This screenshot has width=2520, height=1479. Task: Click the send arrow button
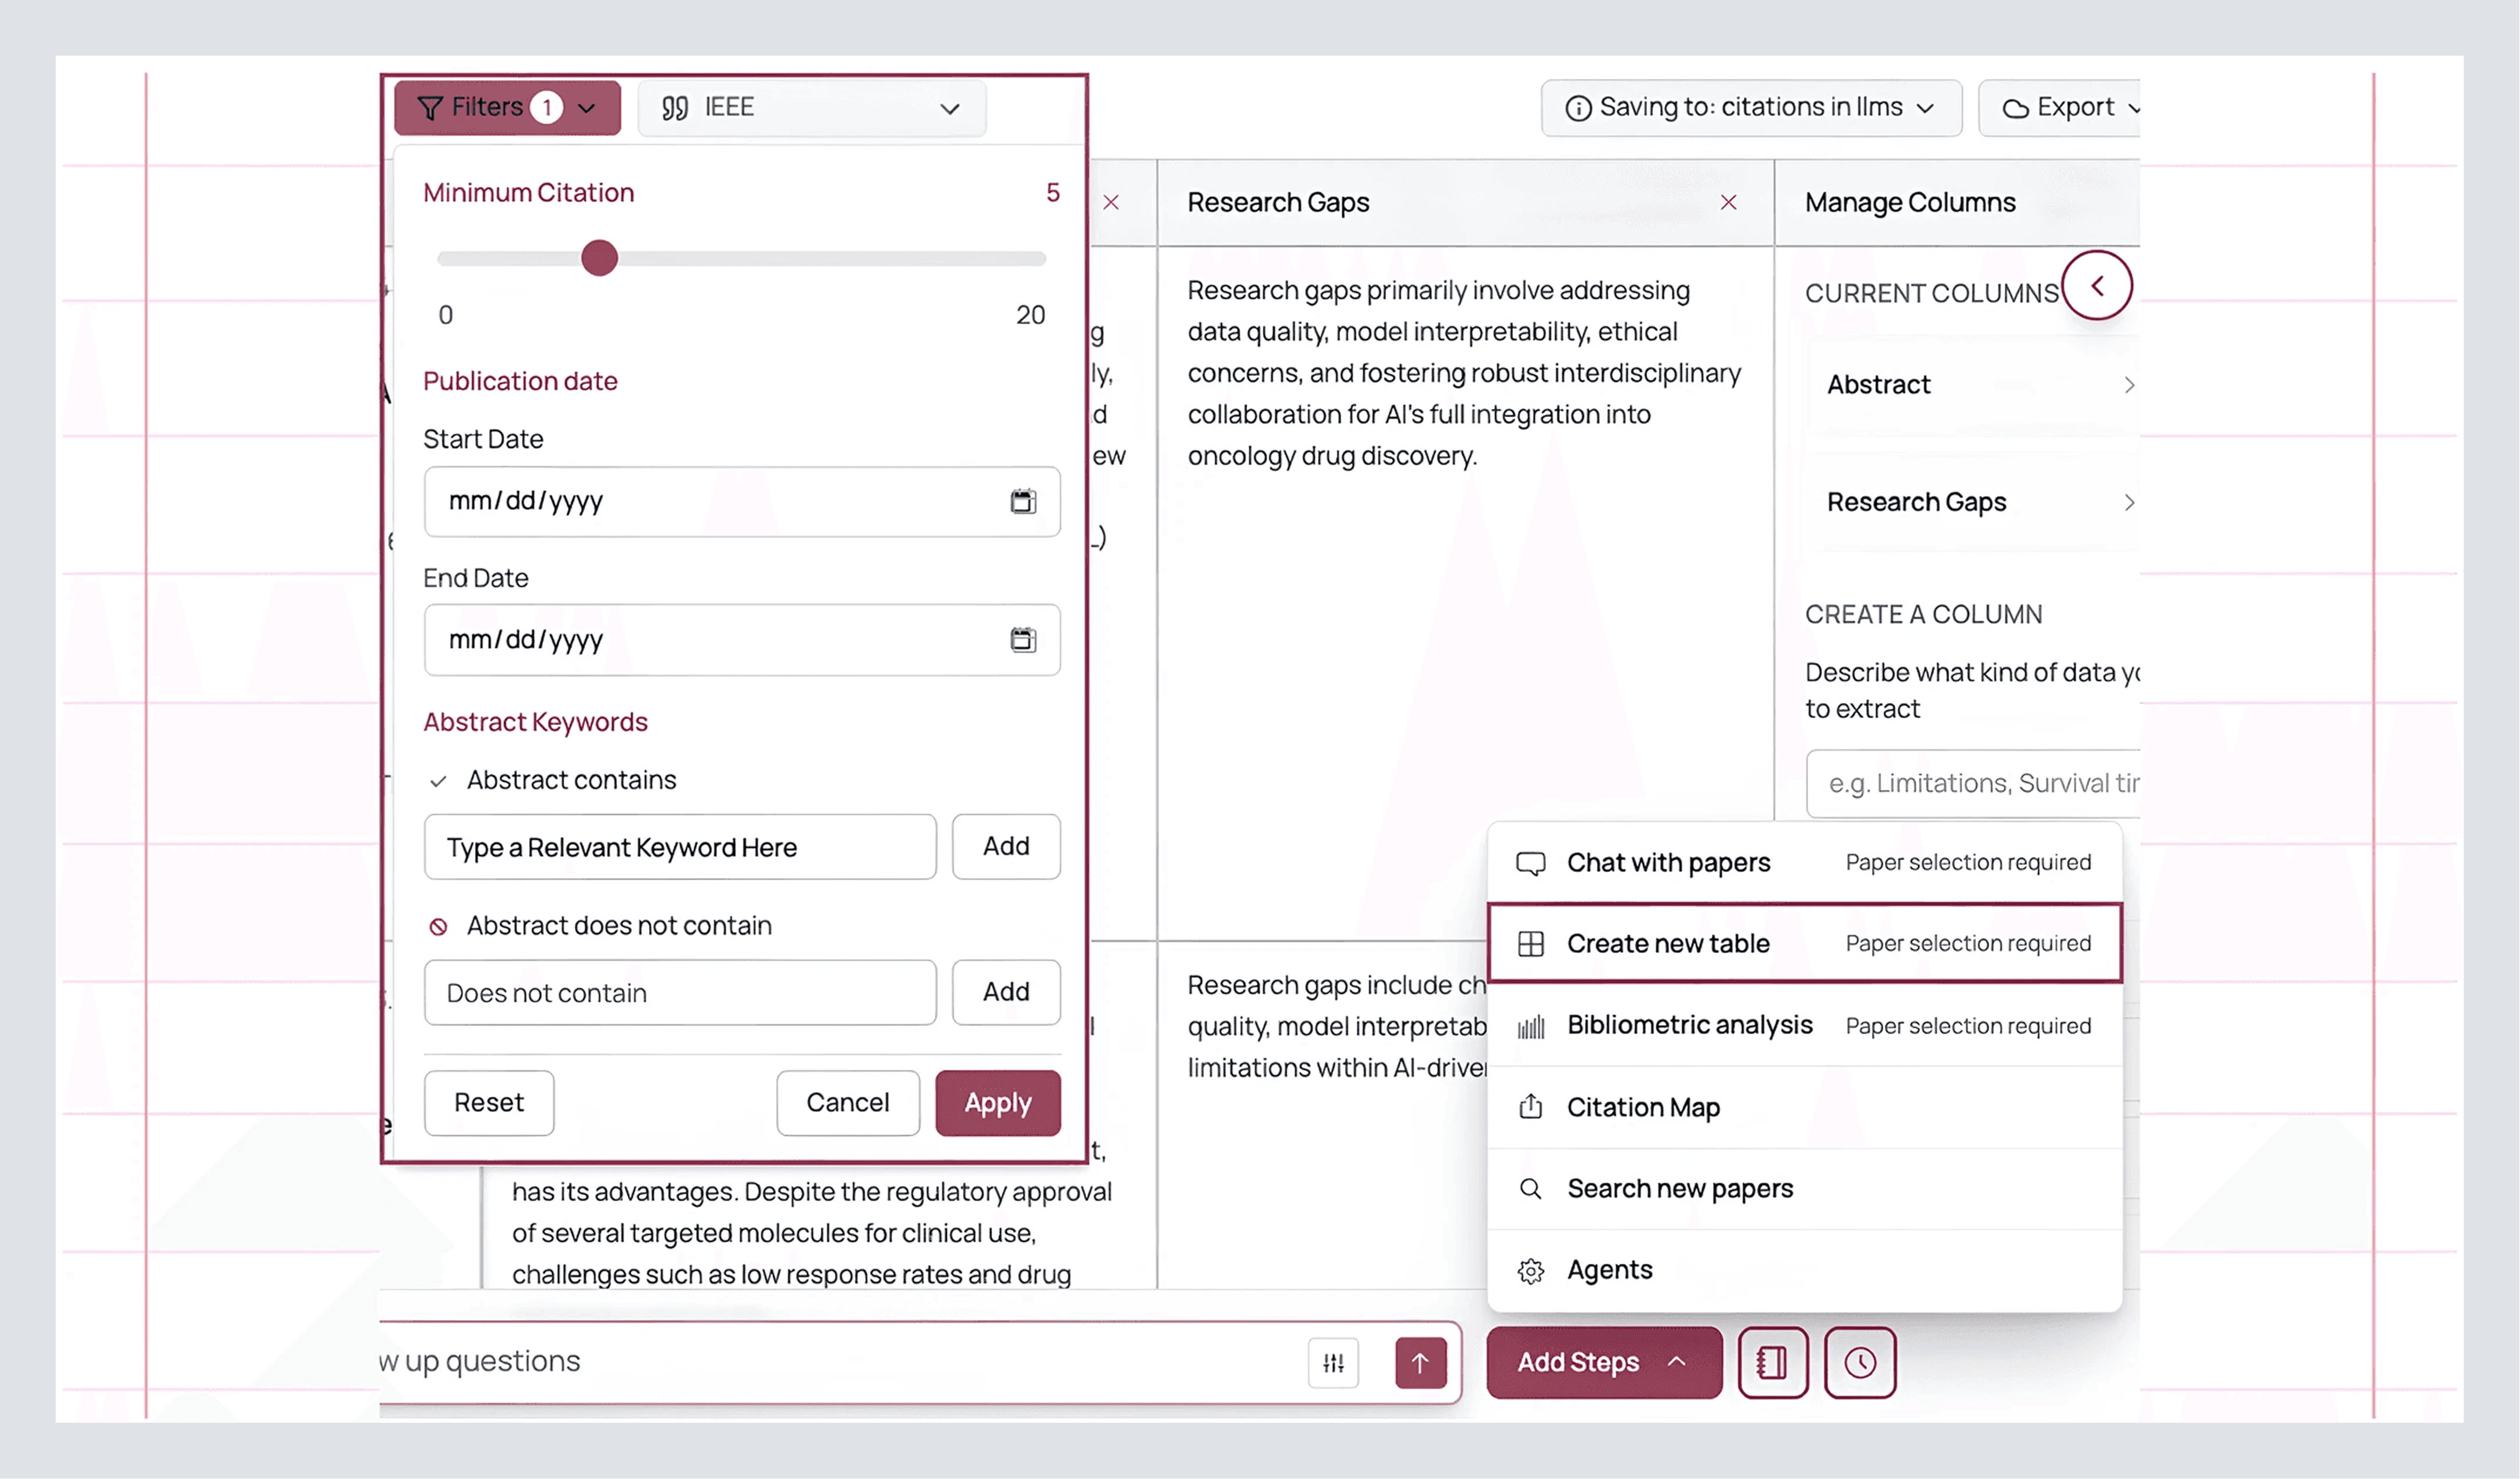(1420, 1362)
